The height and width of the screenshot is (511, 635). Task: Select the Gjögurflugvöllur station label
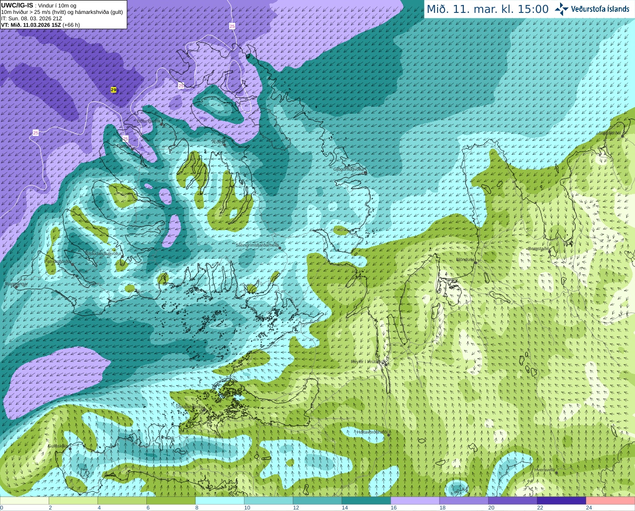(349, 169)
